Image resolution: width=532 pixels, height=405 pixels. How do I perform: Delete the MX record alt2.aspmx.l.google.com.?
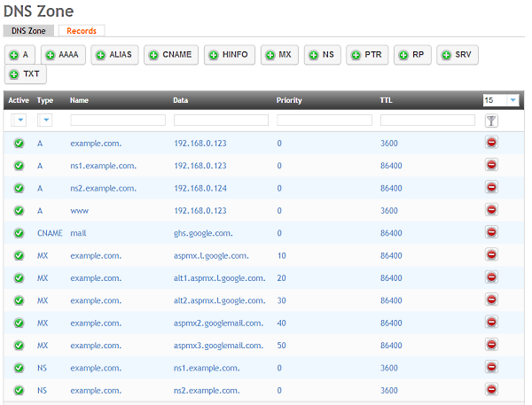coord(491,300)
